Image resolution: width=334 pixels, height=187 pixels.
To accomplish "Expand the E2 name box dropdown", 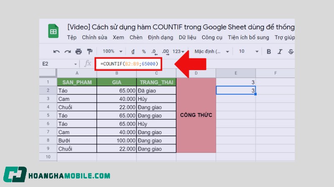I will pos(76,64).
